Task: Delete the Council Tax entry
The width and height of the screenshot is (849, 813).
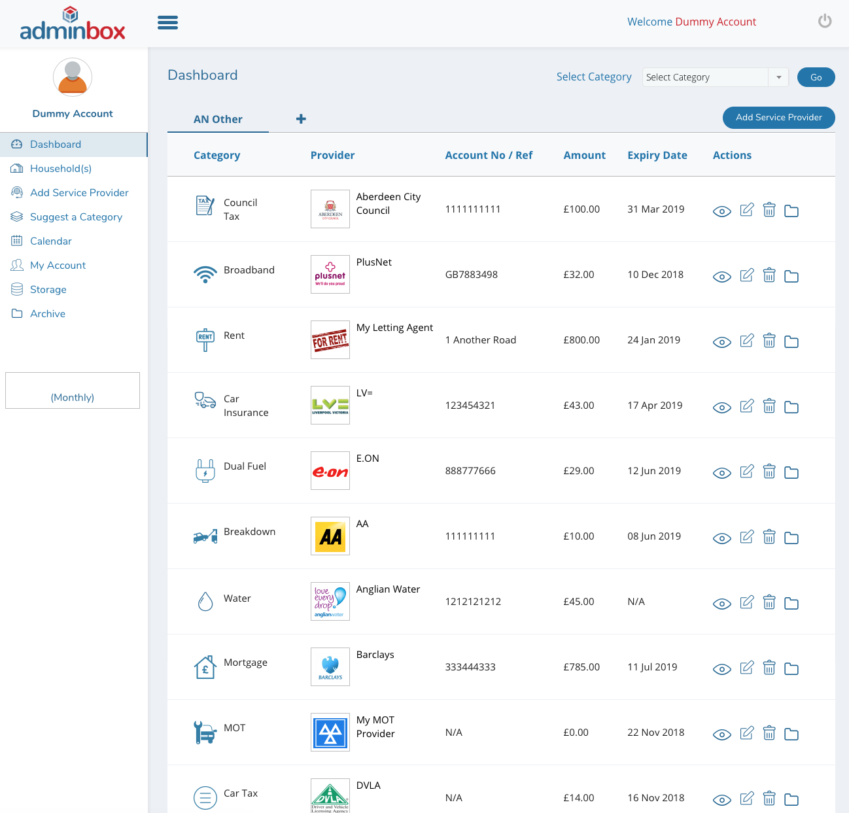Action: [769, 210]
